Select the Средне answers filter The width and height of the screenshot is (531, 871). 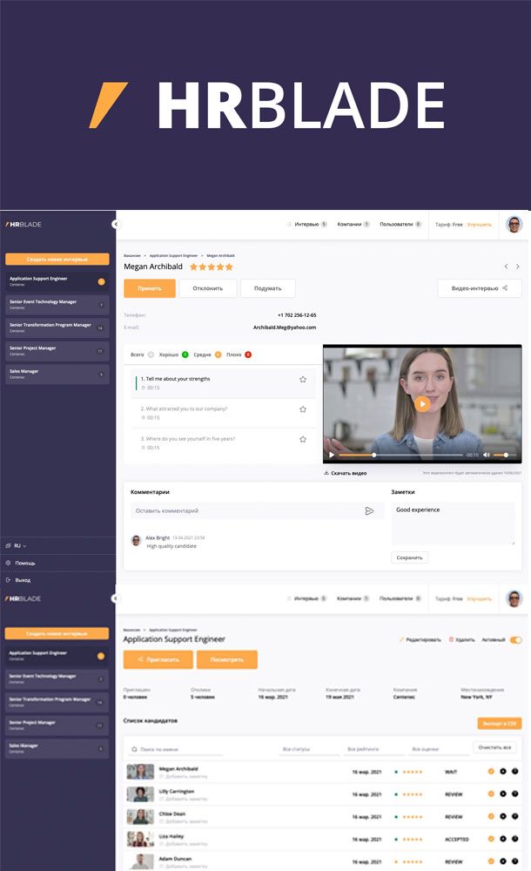coord(207,354)
